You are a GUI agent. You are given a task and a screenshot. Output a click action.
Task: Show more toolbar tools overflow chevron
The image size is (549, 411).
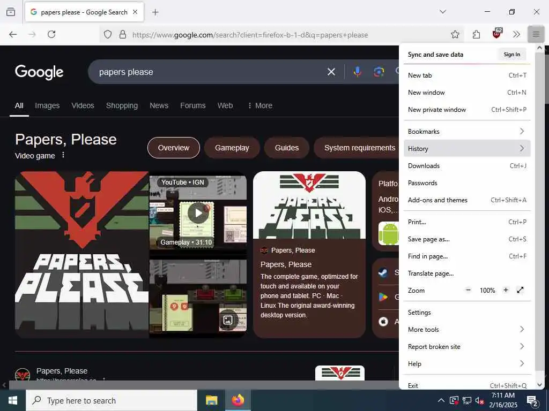[x=516, y=34]
